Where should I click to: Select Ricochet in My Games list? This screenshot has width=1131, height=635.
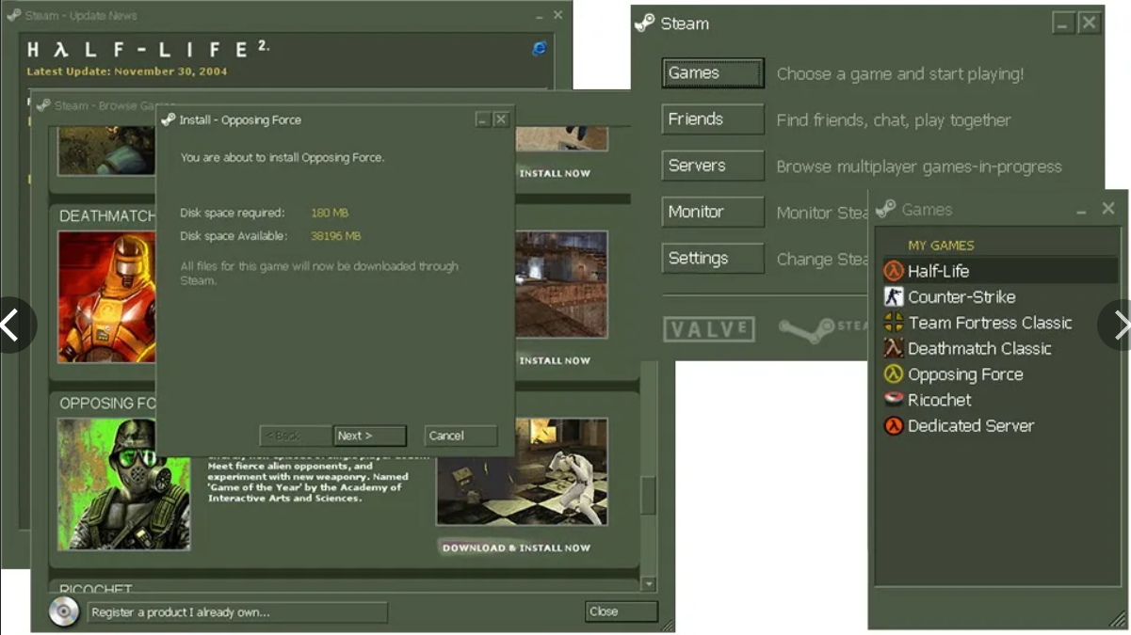(x=998, y=400)
